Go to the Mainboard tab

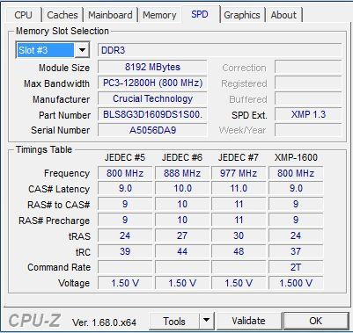(x=110, y=15)
